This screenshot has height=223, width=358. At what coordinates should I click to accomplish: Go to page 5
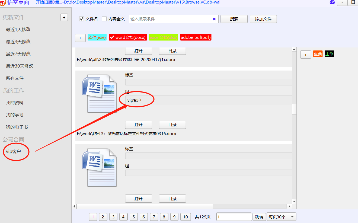(133, 217)
